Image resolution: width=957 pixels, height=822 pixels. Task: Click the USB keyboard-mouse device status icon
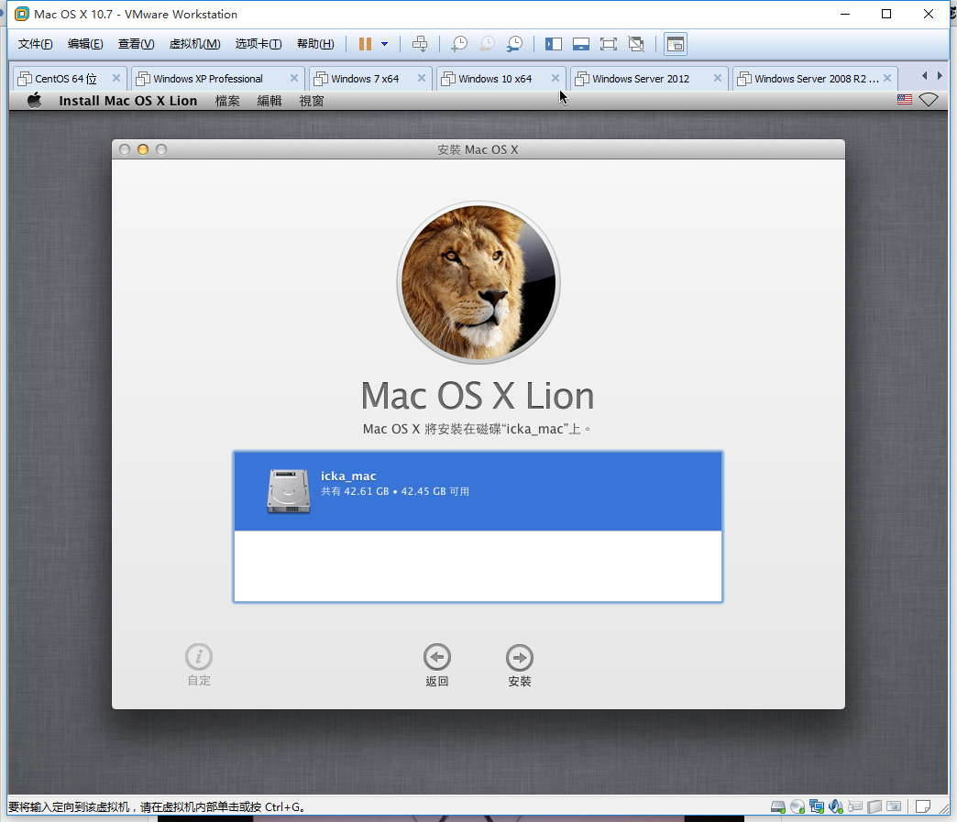[855, 806]
